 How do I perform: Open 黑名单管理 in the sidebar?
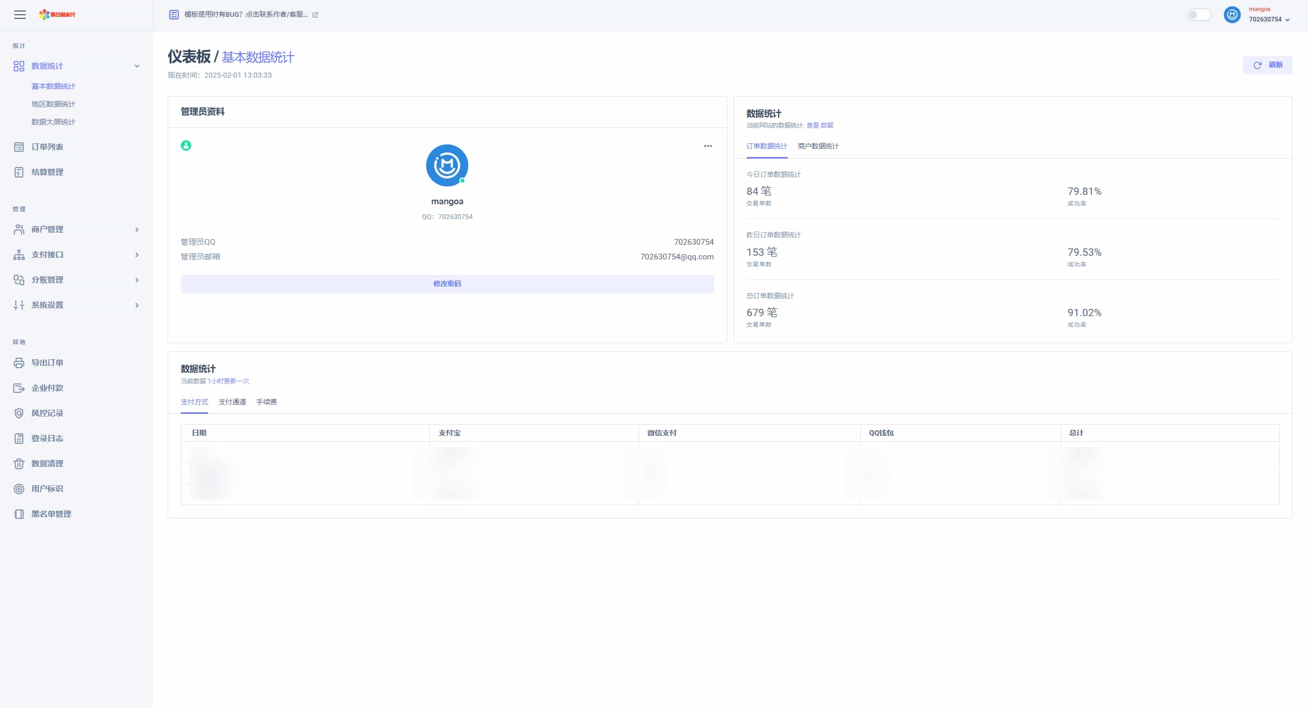(51, 514)
